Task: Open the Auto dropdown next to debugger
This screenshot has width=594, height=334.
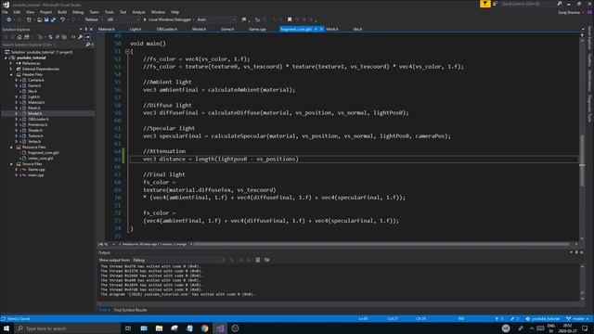Action: (x=215, y=19)
